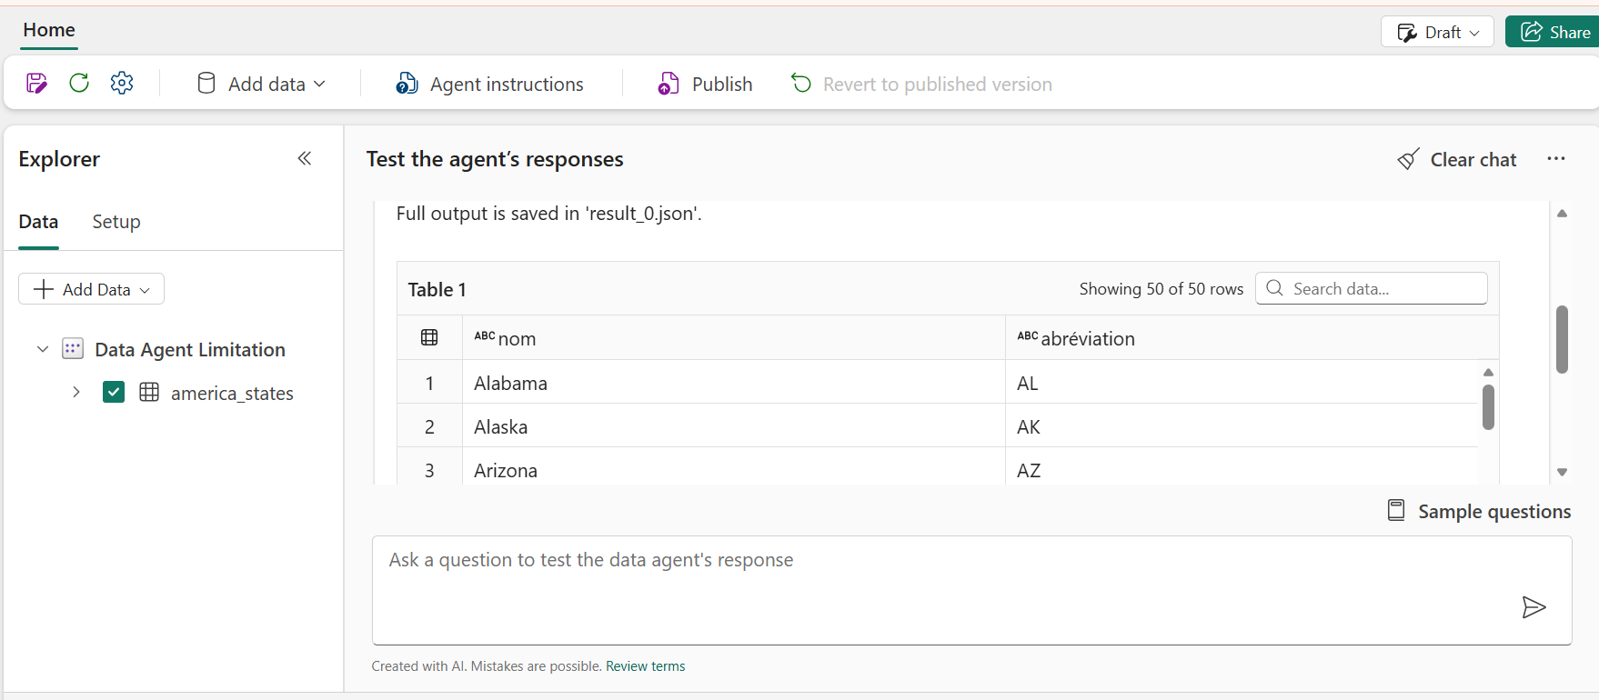The image size is (1599, 700).
Task: Click Revert to published version
Action: (921, 84)
